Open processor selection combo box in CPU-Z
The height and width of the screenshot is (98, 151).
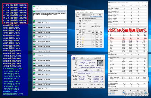[x=83, y=84]
